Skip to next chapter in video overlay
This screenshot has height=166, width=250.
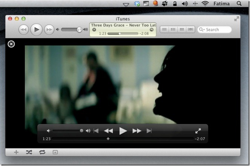149,131
